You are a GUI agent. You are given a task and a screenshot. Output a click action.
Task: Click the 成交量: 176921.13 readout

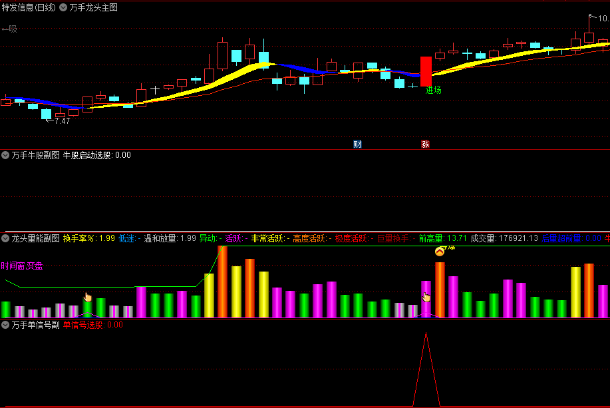504,238
